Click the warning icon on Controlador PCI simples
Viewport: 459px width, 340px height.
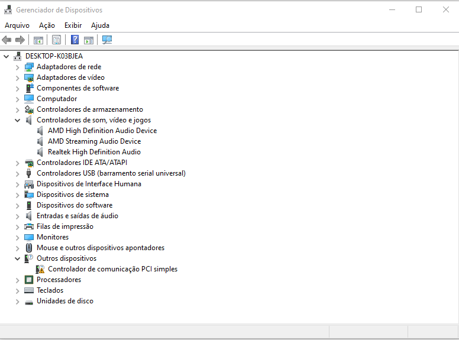coord(40,269)
